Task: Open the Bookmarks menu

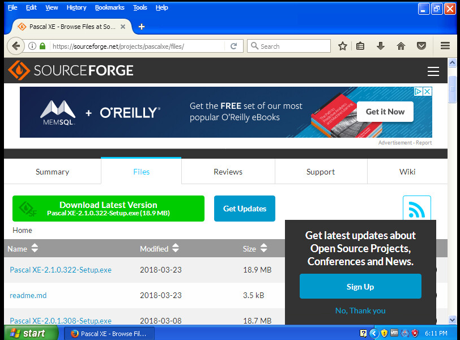Action: coord(109,7)
